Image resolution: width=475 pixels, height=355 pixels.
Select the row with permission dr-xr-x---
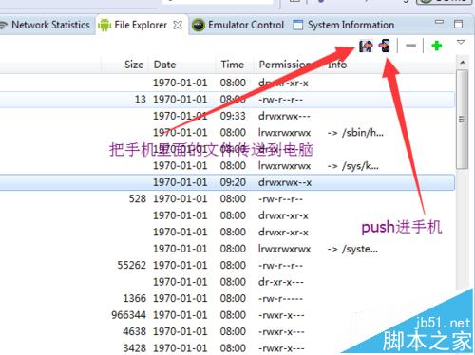pos(227,282)
